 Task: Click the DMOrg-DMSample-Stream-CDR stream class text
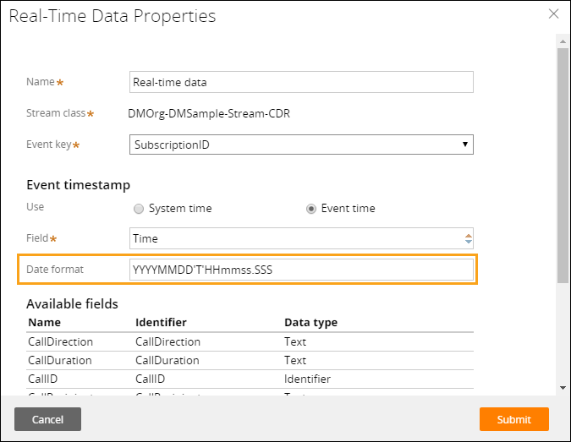tap(209, 113)
